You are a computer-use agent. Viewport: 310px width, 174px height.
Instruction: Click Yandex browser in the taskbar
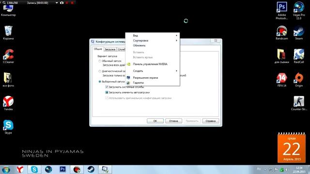point(20,170)
